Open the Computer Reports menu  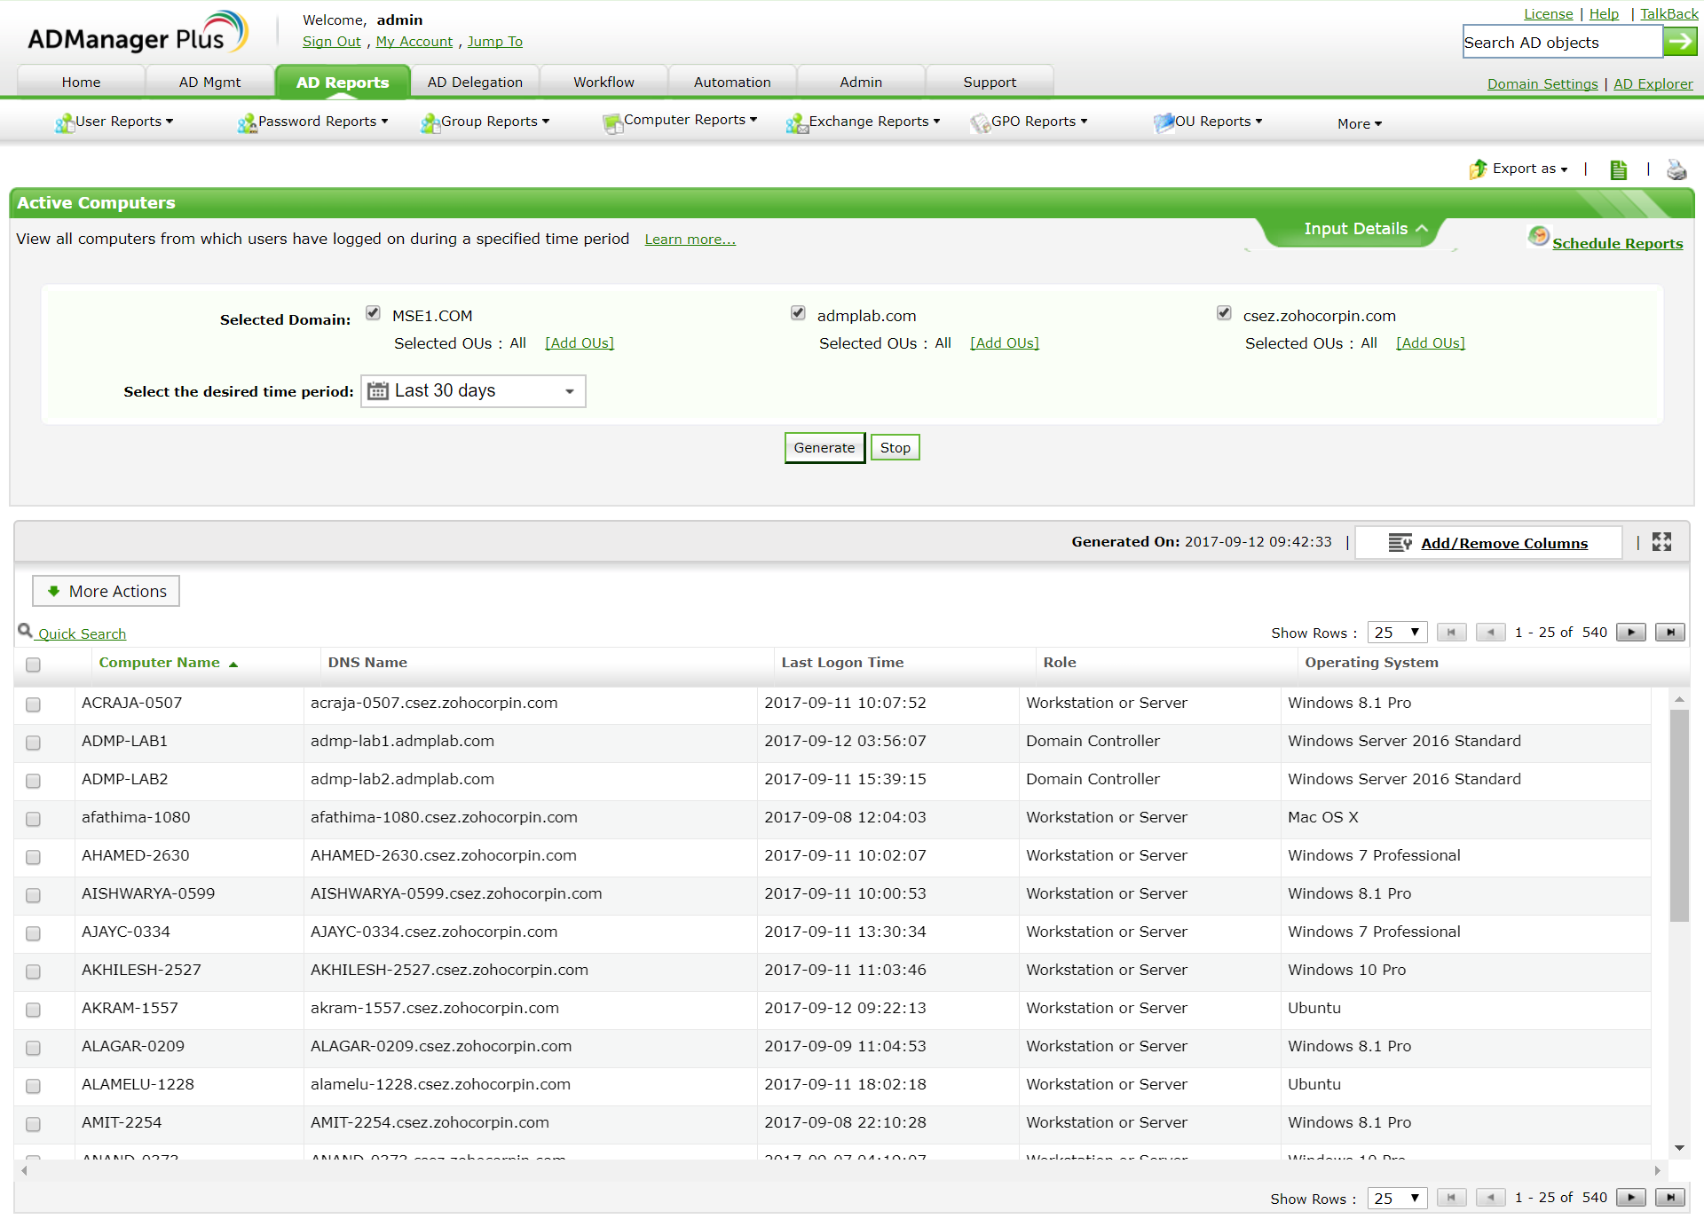[x=683, y=121]
